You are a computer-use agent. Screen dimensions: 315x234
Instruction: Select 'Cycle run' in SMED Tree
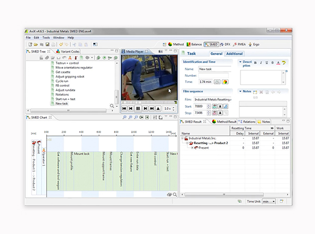pos(62,81)
